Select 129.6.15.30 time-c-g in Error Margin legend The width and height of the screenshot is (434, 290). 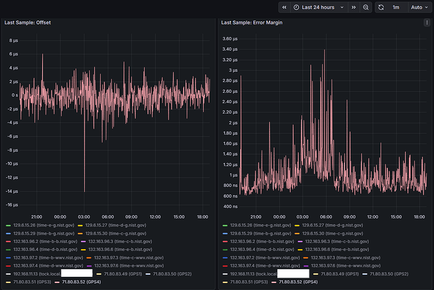pos(333,233)
